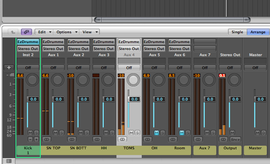Toggle stereo format icon on Aux 1
The width and height of the screenshot is (270, 164).
coord(46,139)
